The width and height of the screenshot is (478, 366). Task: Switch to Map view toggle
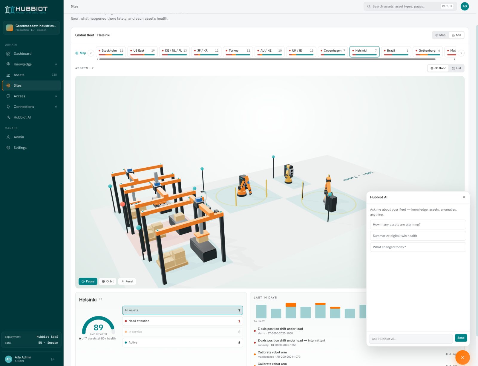click(x=440, y=35)
